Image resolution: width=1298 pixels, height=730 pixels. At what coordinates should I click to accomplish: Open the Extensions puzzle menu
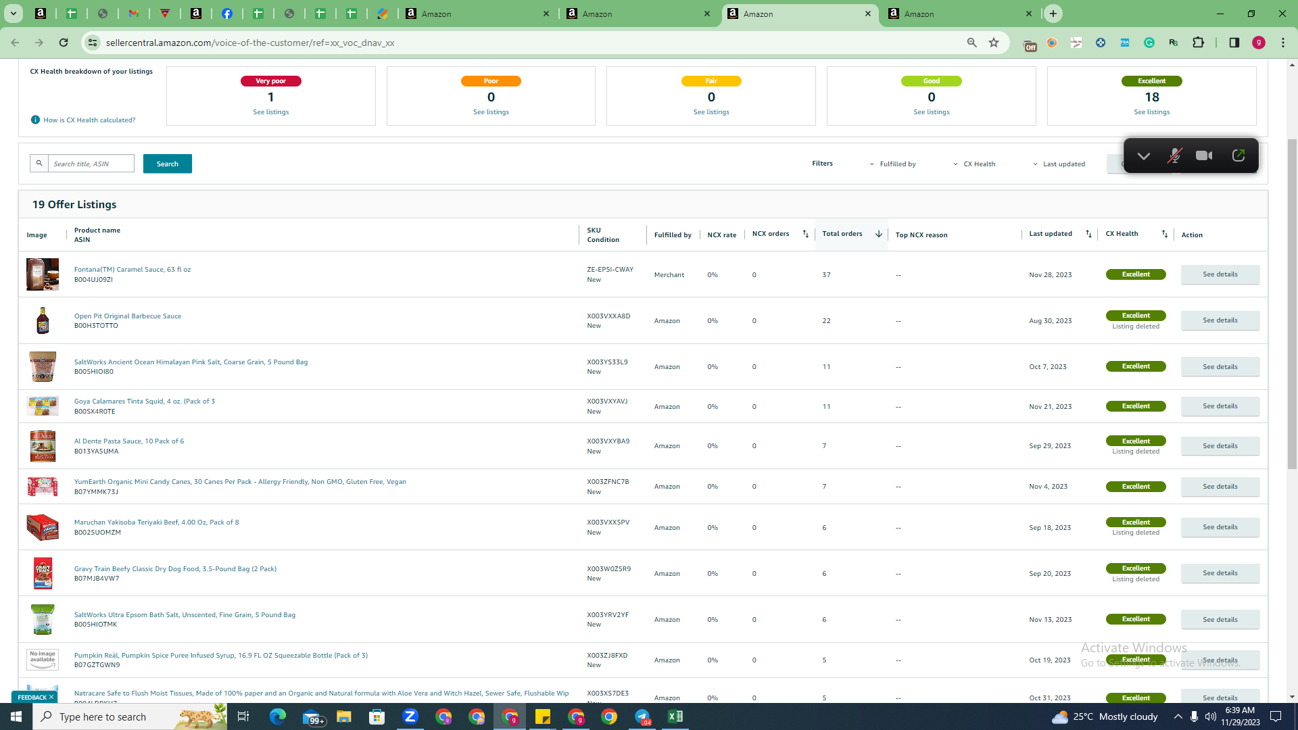tap(1198, 43)
